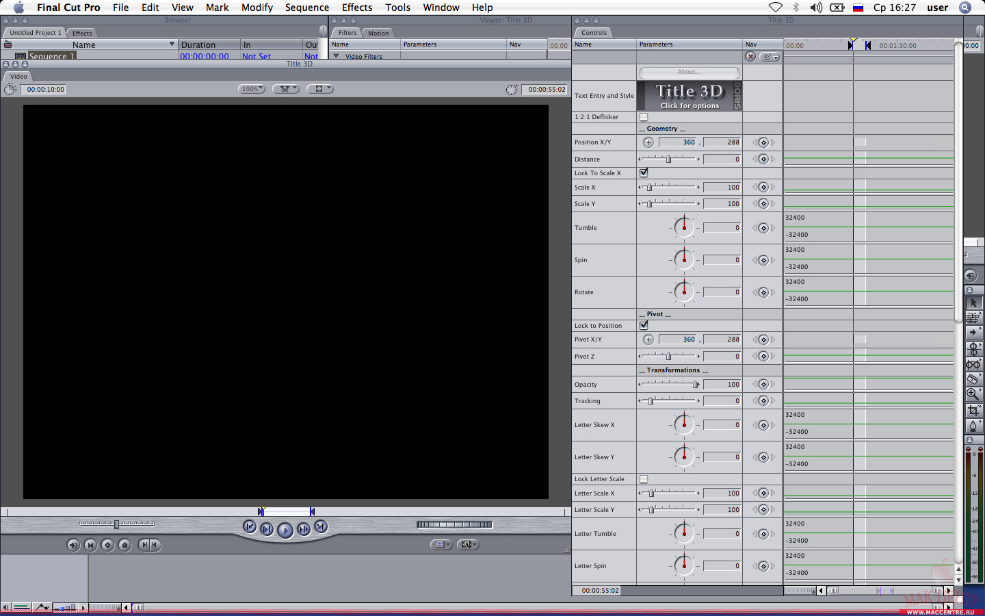
Task: Click Go to Previous Edit in Viewer
Action: tap(250, 526)
